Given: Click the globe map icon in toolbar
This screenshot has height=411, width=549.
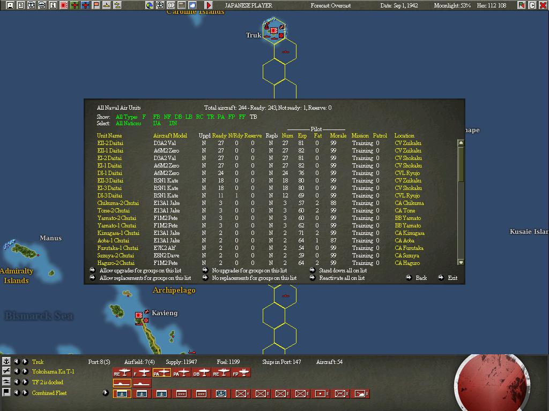Looking at the screenshot, I should (150, 5).
